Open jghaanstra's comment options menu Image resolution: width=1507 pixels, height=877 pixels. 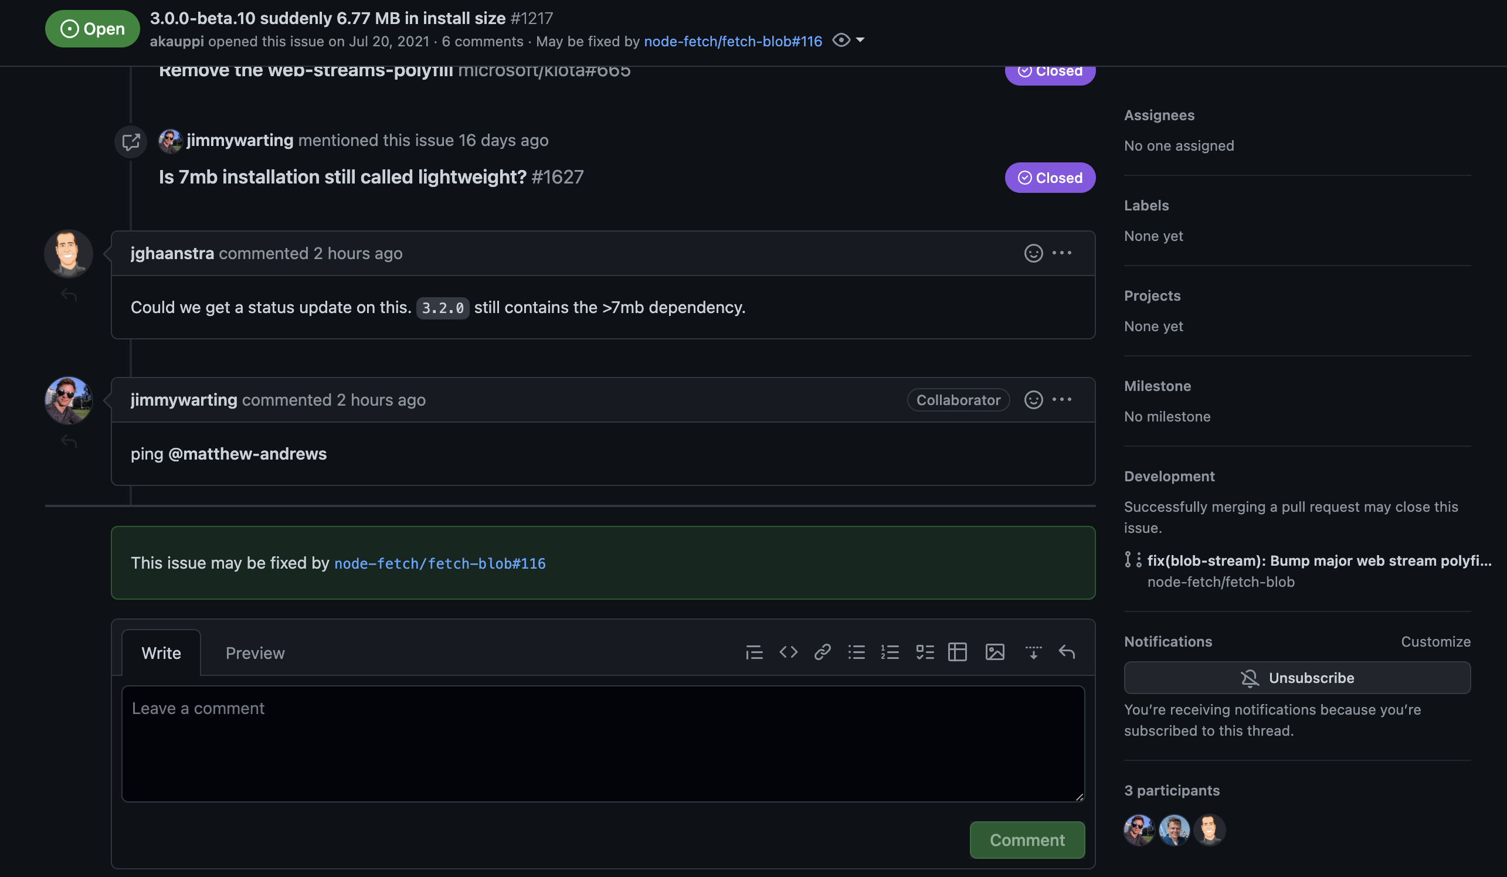pos(1062,253)
